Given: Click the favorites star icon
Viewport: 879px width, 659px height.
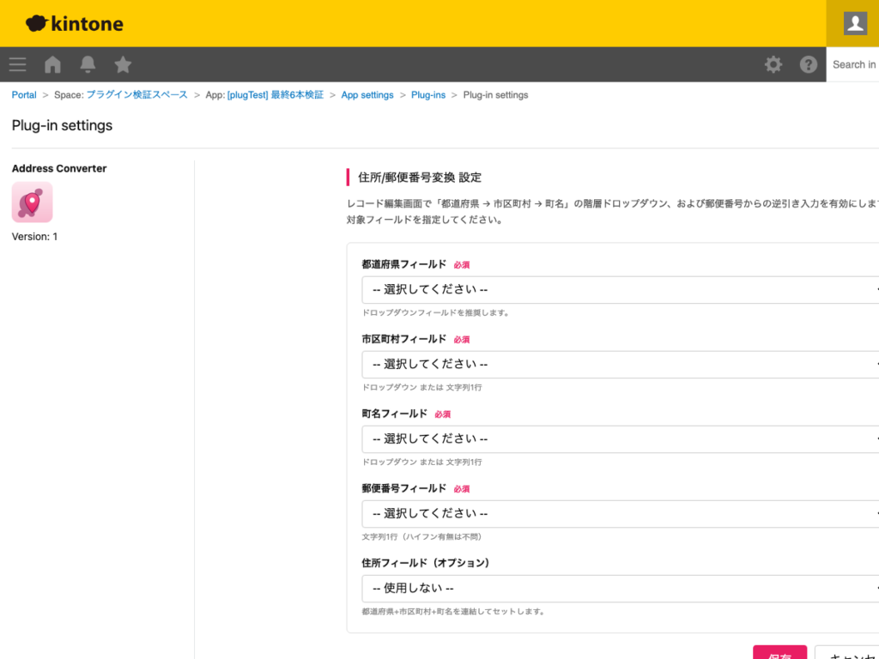Looking at the screenshot, I should pos(123,64).
